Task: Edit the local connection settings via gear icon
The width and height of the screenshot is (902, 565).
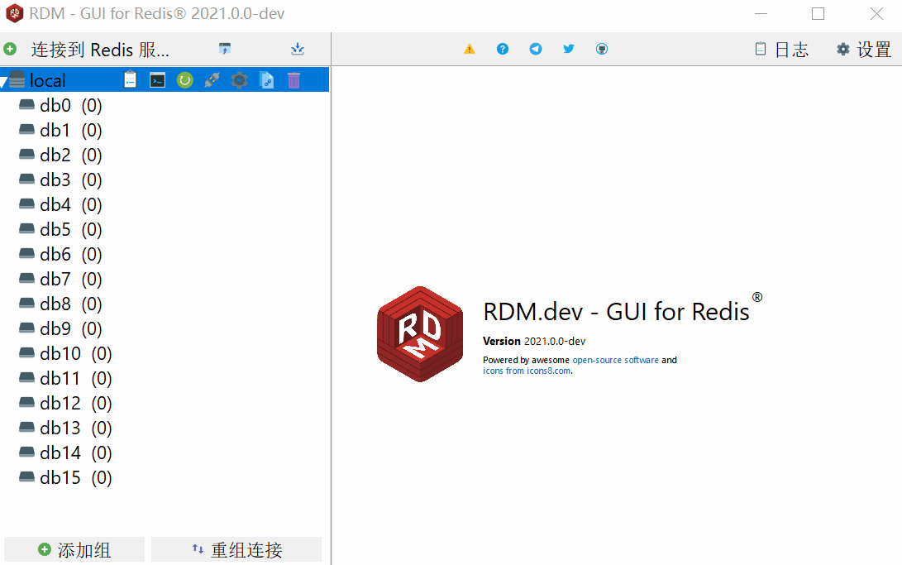Action: coord(239,79)
